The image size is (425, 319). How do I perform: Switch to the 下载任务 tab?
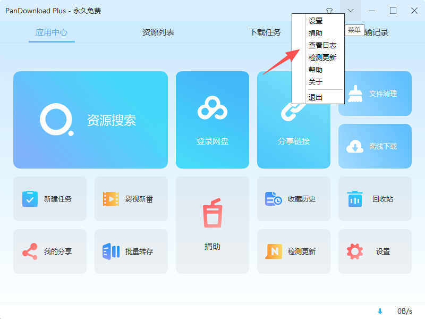pos(265,32)
